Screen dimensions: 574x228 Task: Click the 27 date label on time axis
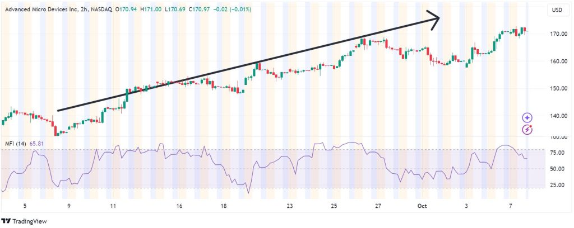click(x=378, y=206)
